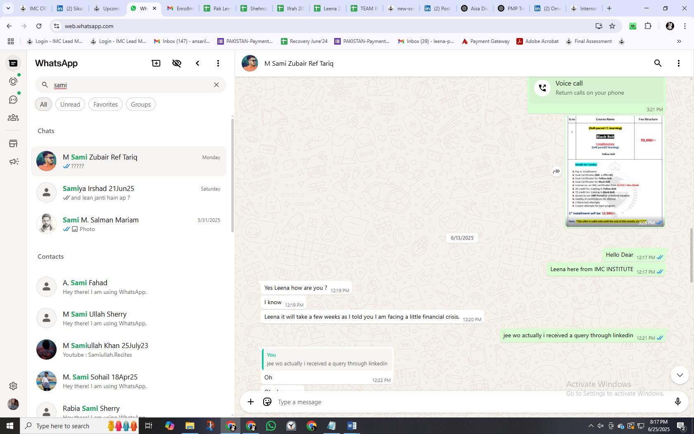The image size is (694, 434).
Task: Open own profile picture in sidebar
Action: point(13,404)
